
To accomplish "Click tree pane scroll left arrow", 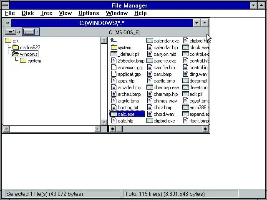I will click(7, 129).
